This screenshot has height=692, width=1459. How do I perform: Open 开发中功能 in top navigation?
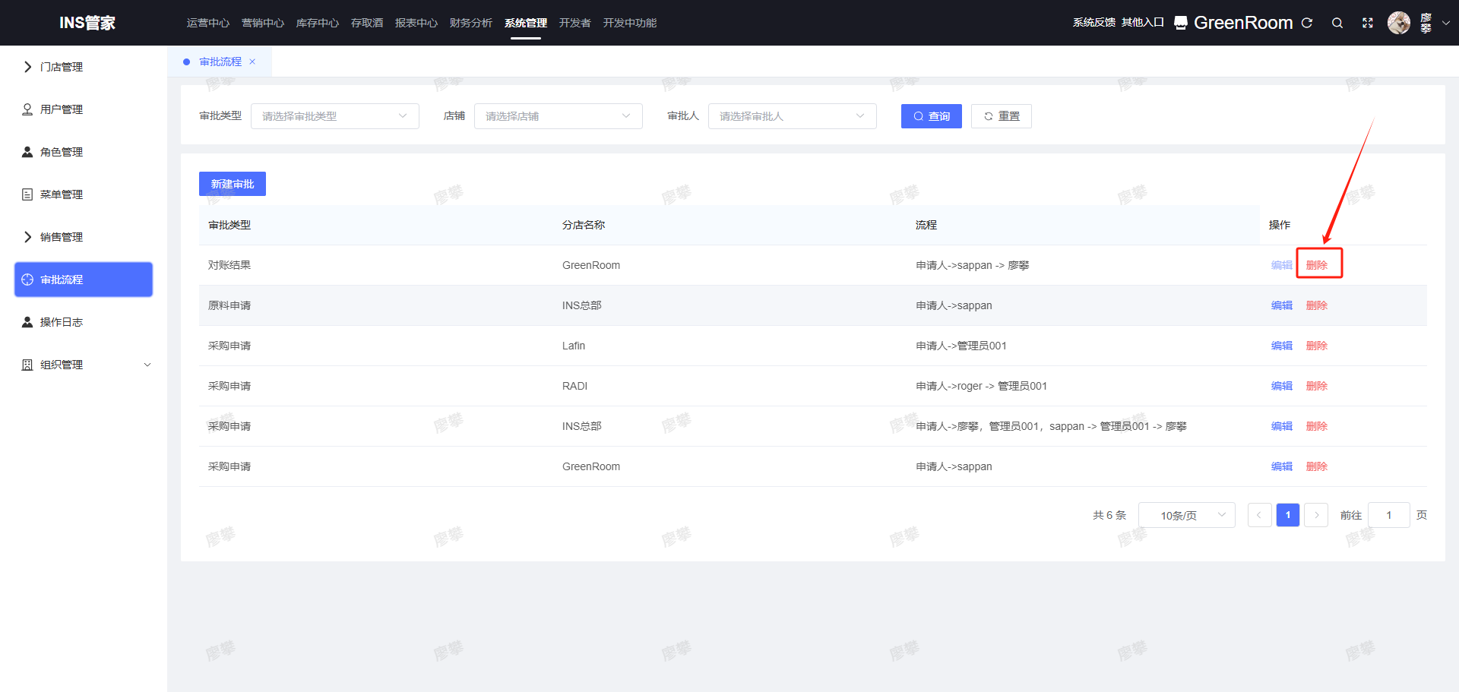pos(630,23)
